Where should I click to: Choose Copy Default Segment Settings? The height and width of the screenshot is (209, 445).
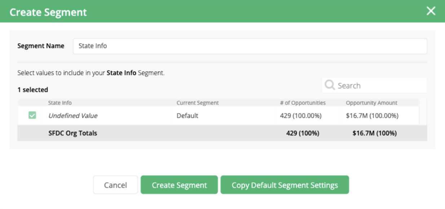[285, 185]
